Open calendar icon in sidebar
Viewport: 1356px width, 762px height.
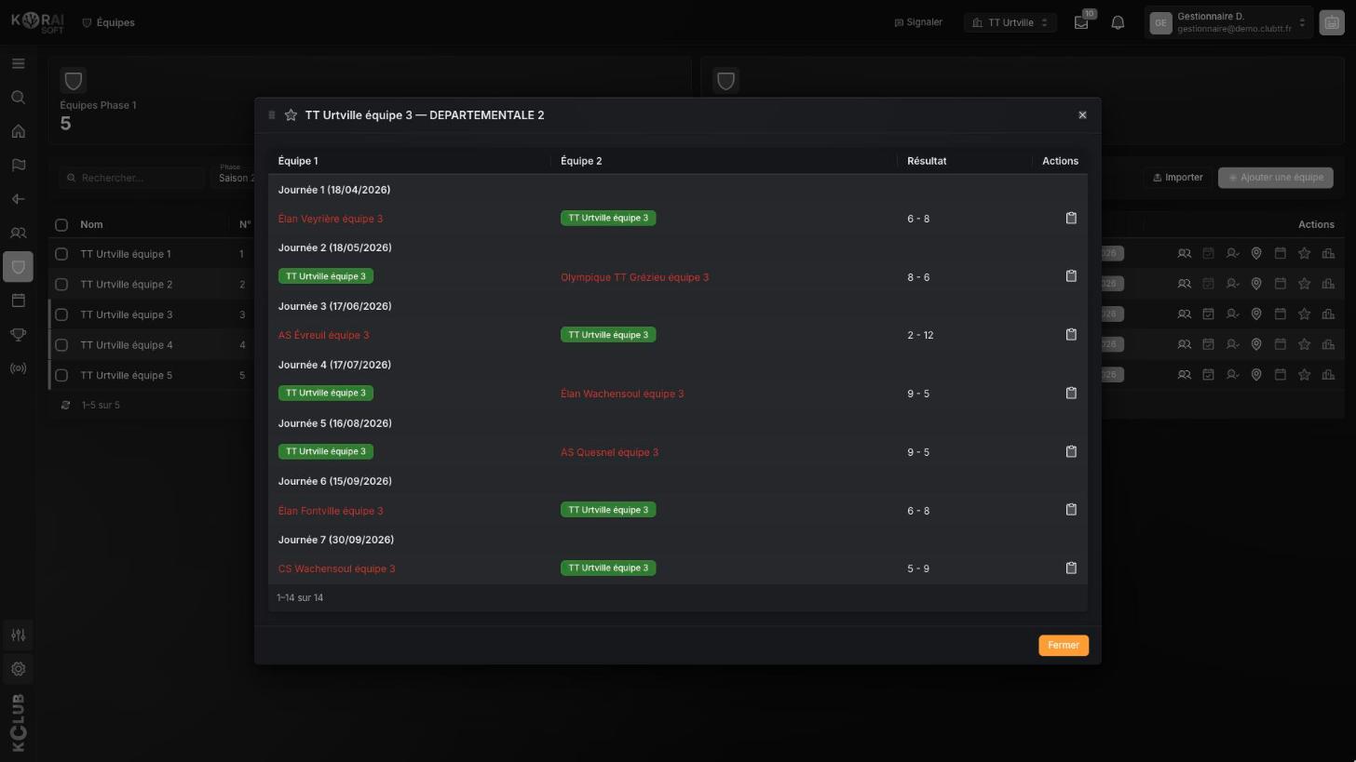18,301
